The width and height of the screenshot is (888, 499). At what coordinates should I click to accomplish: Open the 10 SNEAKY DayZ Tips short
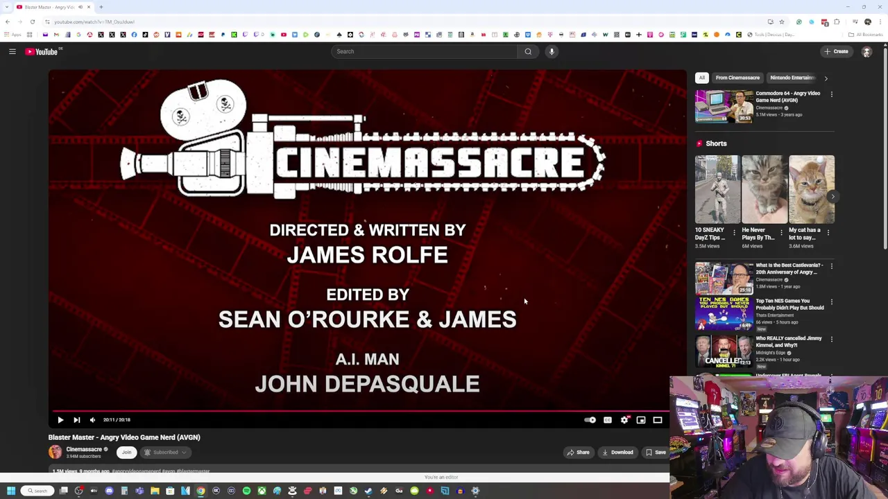click(x=717, y=189)
